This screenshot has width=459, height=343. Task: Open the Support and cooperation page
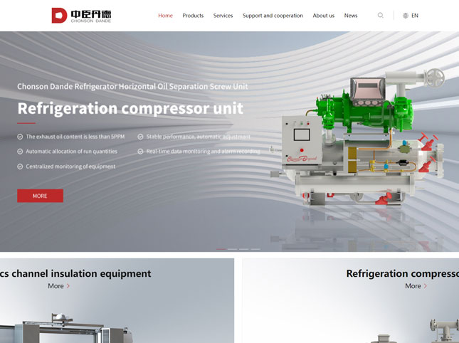(x=273, y=16)
